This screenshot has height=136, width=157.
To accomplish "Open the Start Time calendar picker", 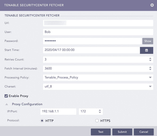I will click(146, 50).
